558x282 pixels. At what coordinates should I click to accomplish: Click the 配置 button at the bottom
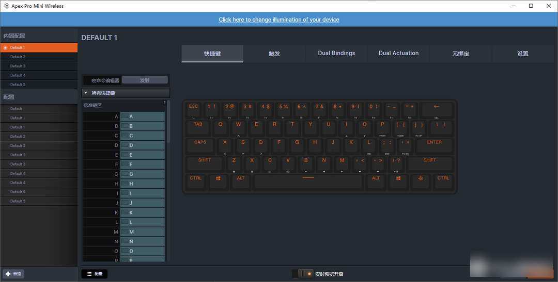point(95,274)
